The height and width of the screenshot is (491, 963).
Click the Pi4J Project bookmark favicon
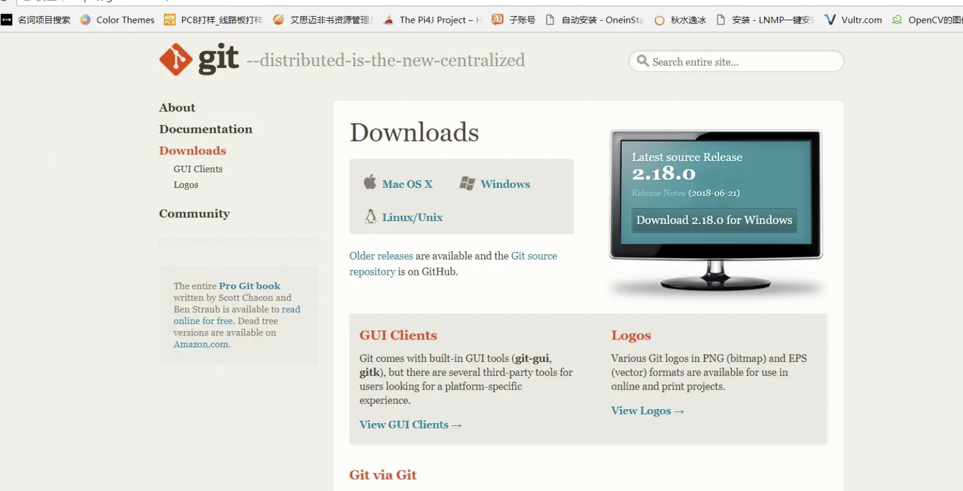(388, 20)
